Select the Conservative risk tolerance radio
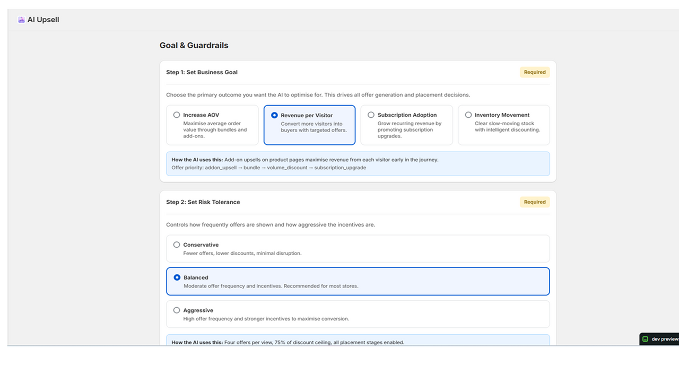 177,245
